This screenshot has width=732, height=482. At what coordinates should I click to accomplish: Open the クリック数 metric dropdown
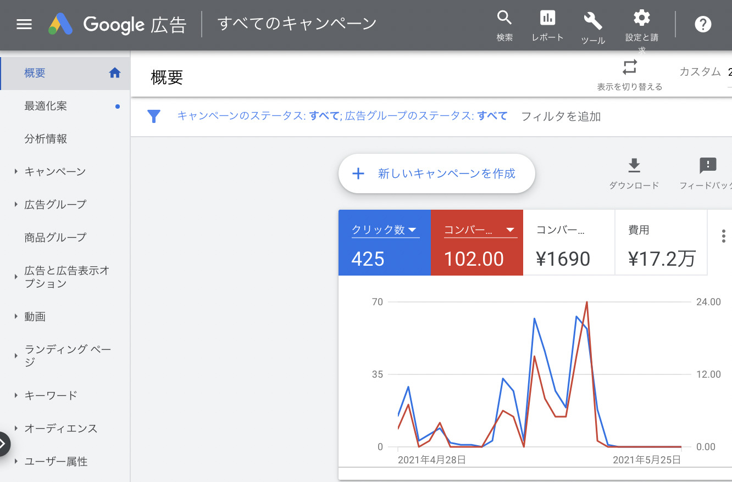point(412,230)
